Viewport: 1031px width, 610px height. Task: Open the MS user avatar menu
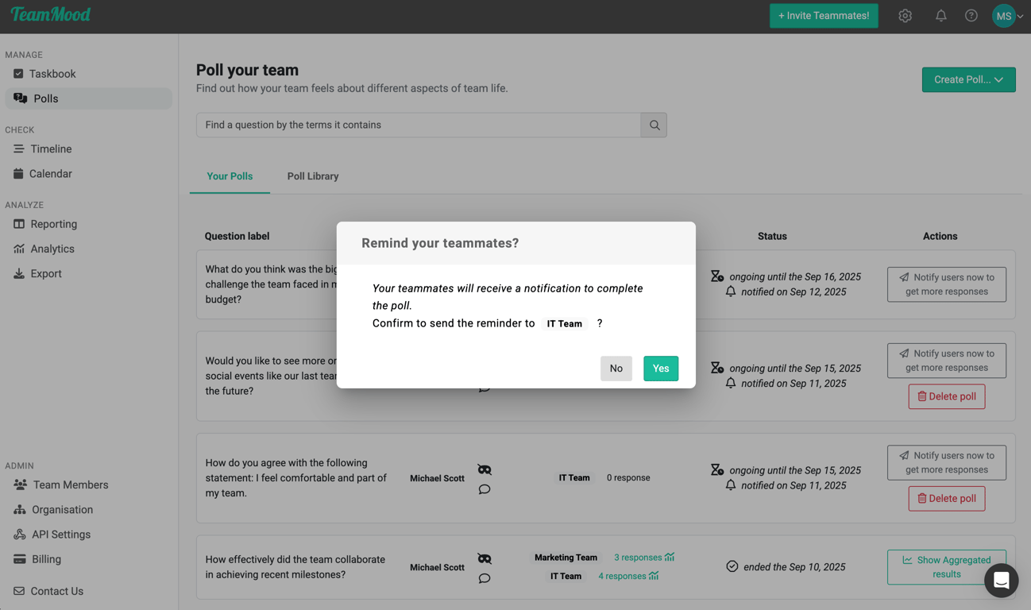[x=1006, y=16]
